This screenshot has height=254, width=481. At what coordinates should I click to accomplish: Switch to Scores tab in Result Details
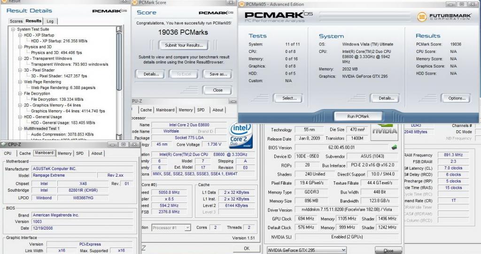(x=16, y=21)
